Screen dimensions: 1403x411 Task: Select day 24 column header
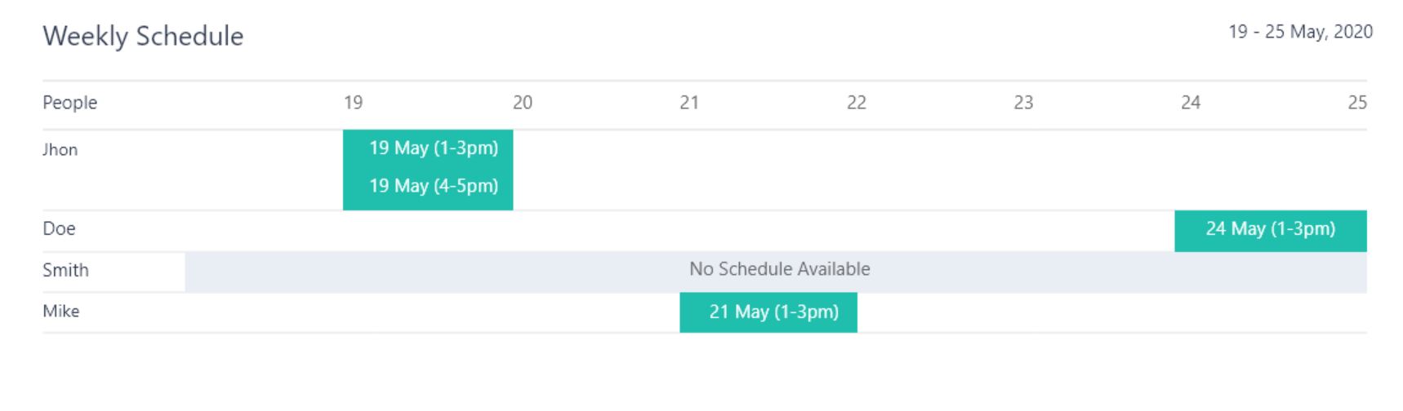[x=1191, y=103]
